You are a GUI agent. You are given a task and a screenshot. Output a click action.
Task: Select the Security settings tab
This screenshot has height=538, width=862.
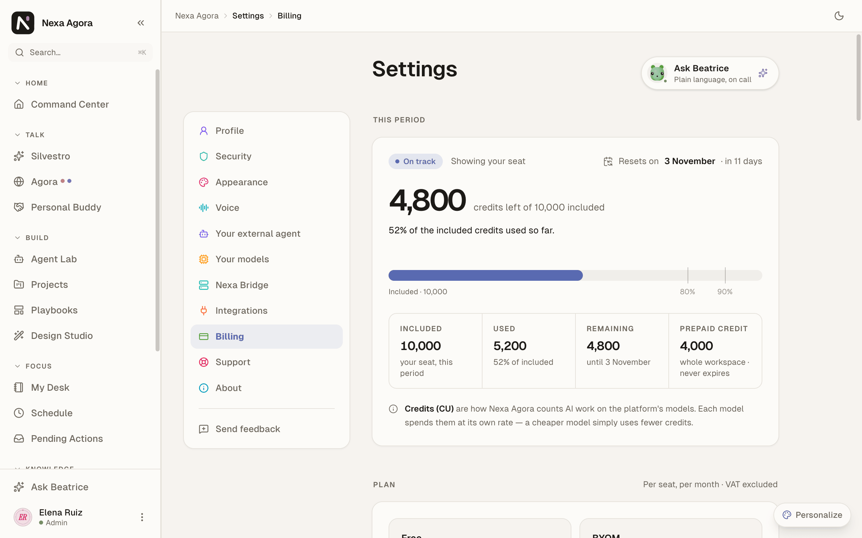tap(266, 156)
